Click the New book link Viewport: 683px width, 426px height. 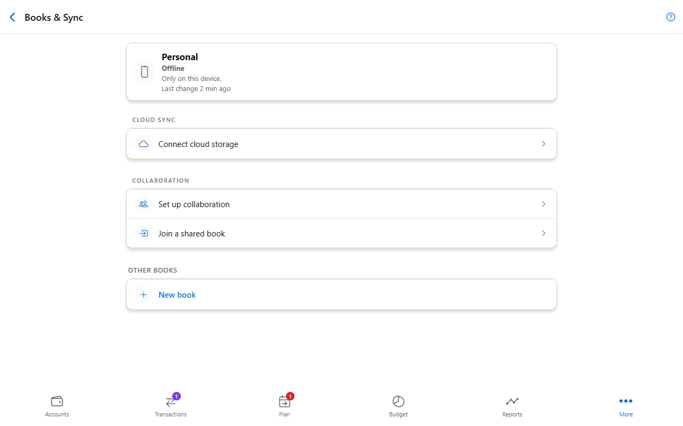(x=177, y=294)
